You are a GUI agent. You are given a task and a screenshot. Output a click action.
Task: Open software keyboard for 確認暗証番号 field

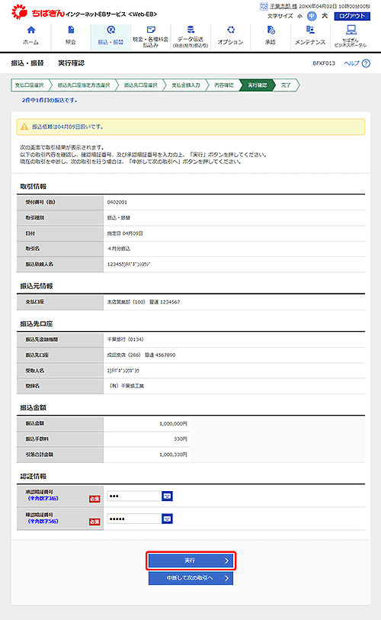[x=168, y=519]
